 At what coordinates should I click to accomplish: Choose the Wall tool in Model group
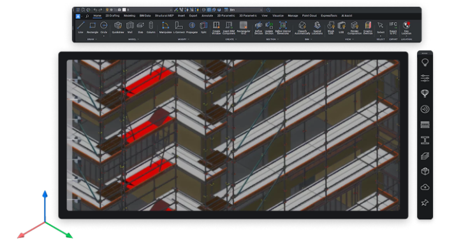(130, 27)
